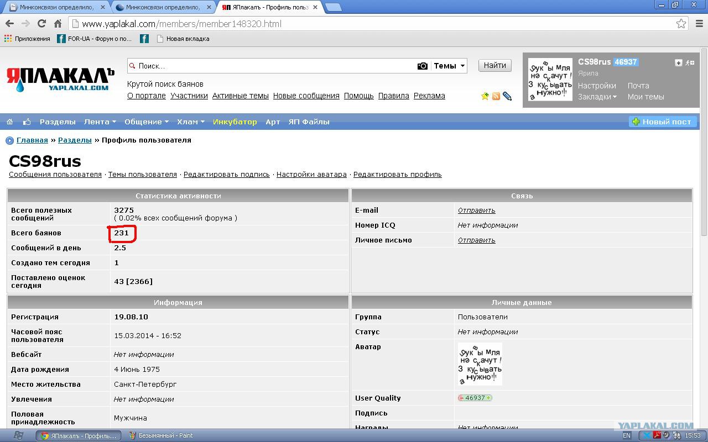This screenshot has width=708, height=442.
Task: Open a new browser tab
Action: 332,7
